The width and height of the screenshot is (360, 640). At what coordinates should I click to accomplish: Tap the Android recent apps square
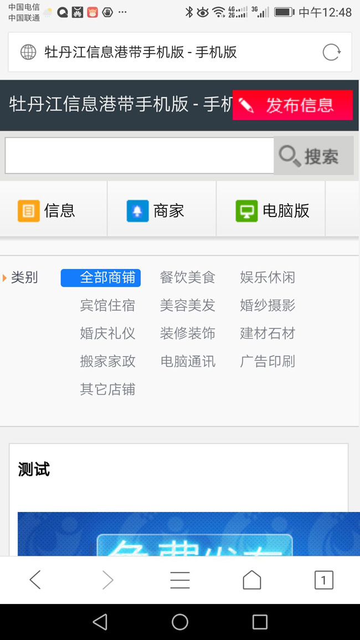[260, 622]
